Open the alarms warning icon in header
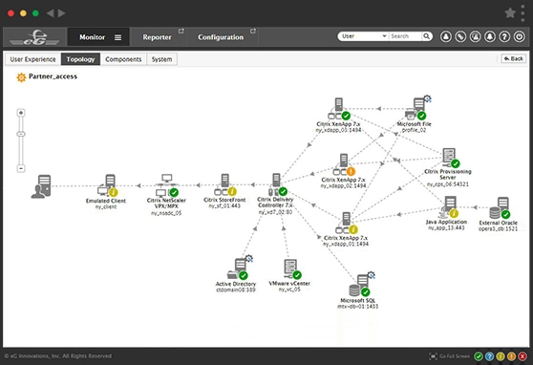533x365 pixels. click(476, 36)
